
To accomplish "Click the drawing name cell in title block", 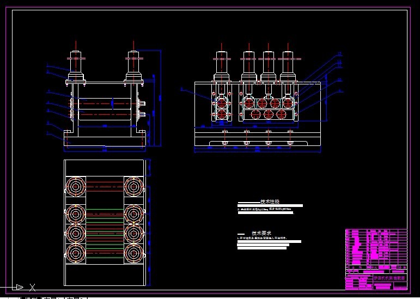I will pos(389,278).
